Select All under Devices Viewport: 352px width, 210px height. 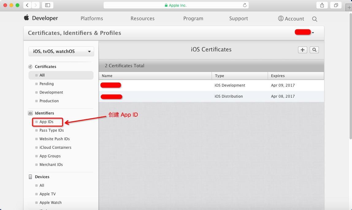[x=42, y=185]
